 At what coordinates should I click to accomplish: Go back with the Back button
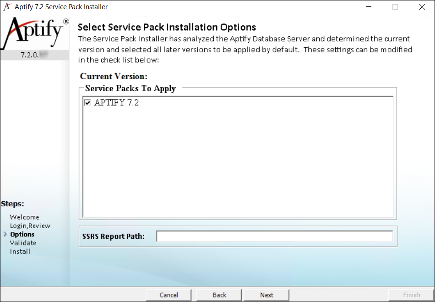coord(219,295)
